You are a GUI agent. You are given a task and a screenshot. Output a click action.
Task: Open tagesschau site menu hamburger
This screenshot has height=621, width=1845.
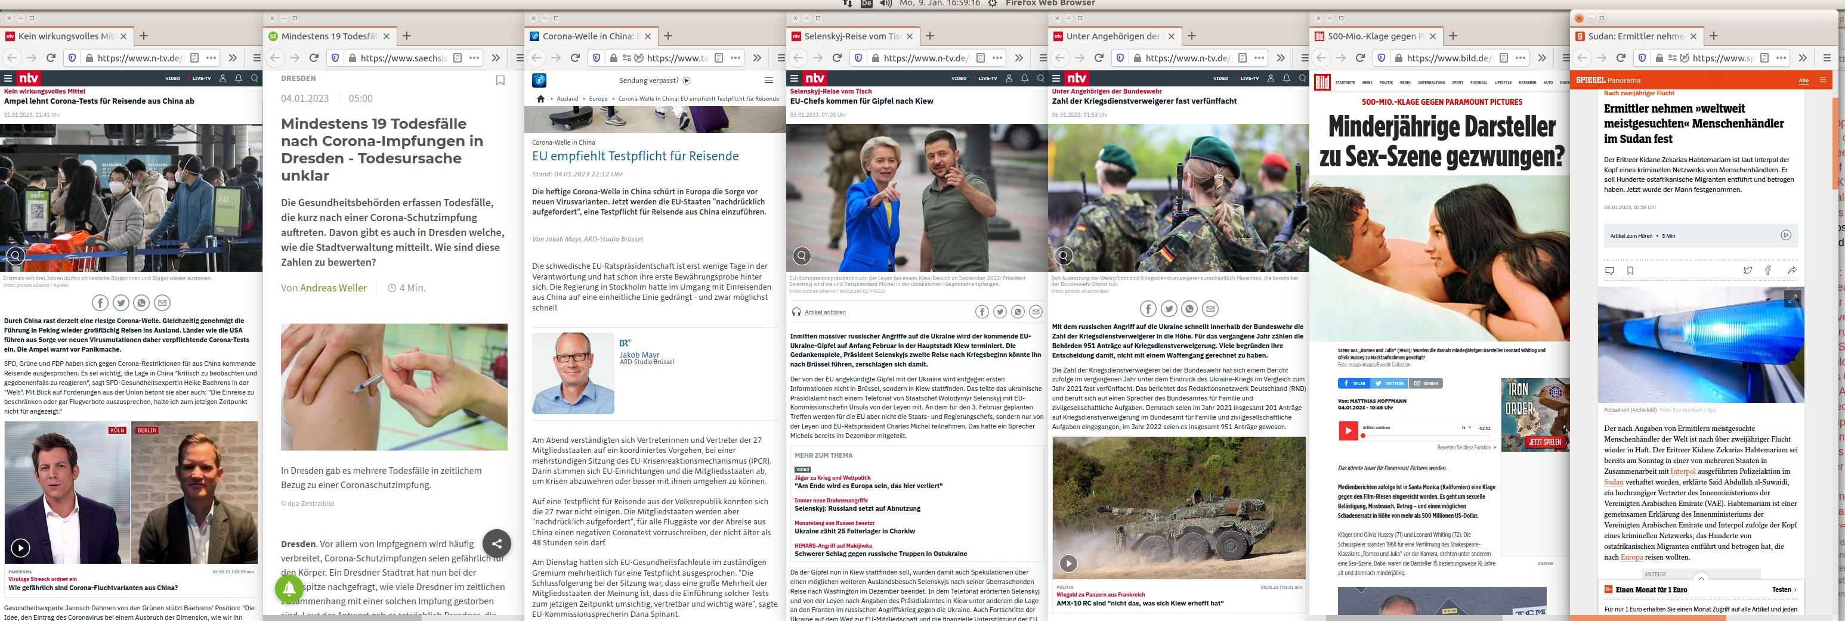tap(768, 80)
